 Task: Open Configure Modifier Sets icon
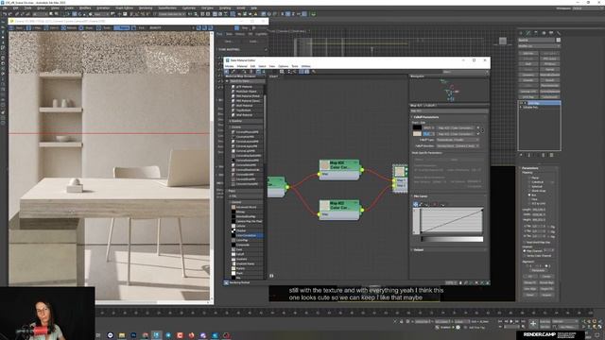point(551,155)
